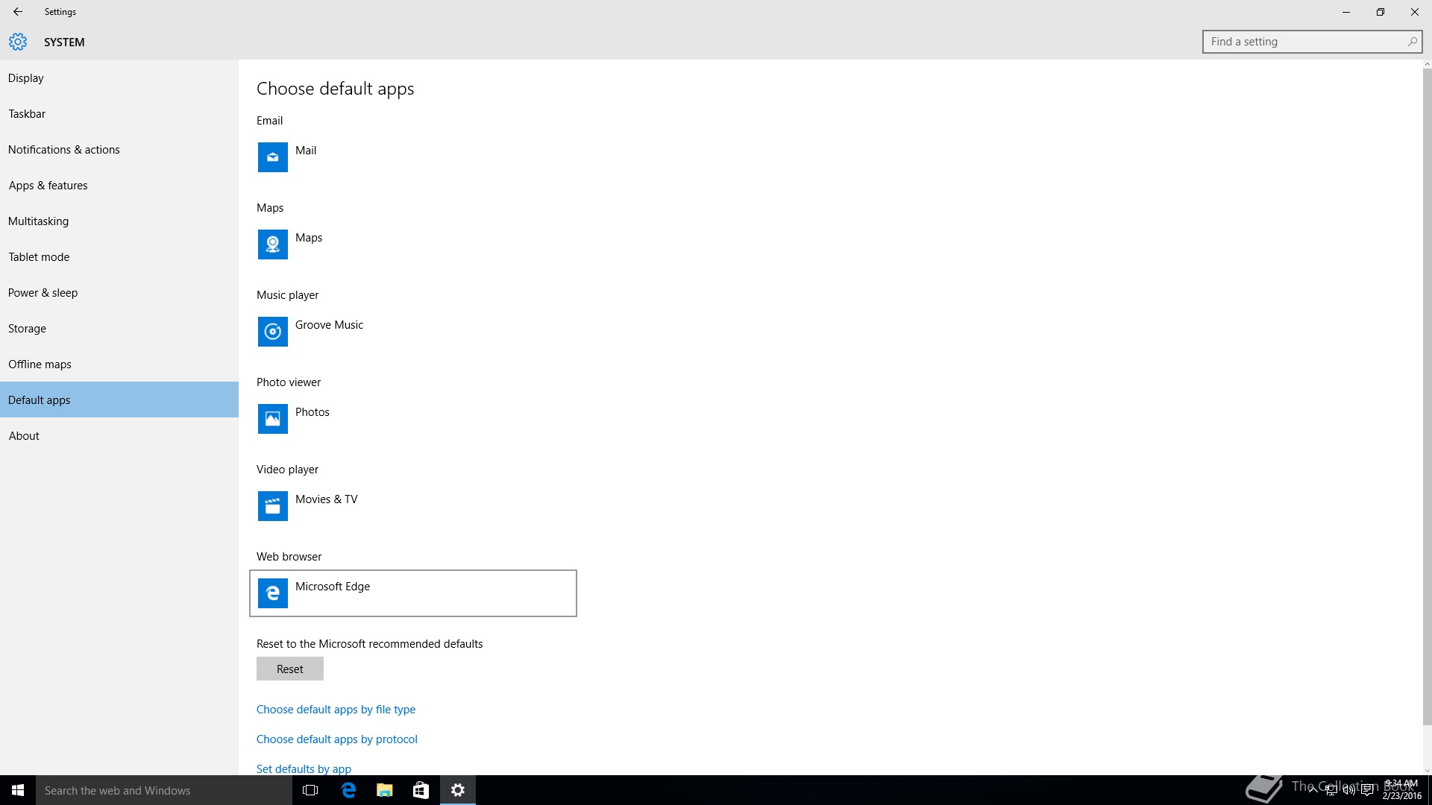
Task: Open Choose default apps by protocol link
Action: tap(336, 739)
